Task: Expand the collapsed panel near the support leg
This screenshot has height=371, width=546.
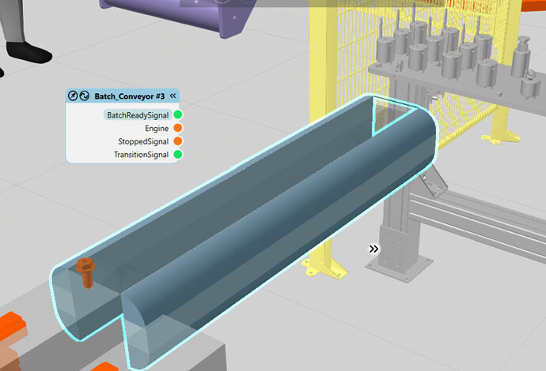Action: pyautogui.click(x=373, y=249)
